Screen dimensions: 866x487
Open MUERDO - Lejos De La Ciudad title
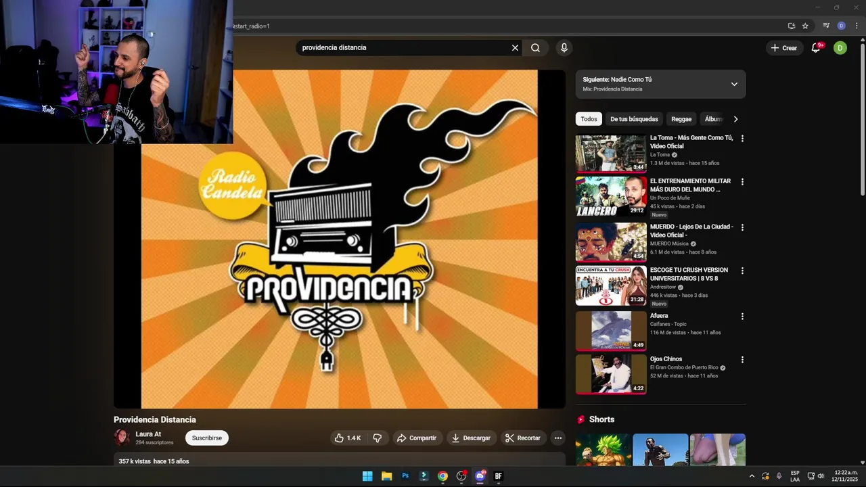tap(691, 231)
